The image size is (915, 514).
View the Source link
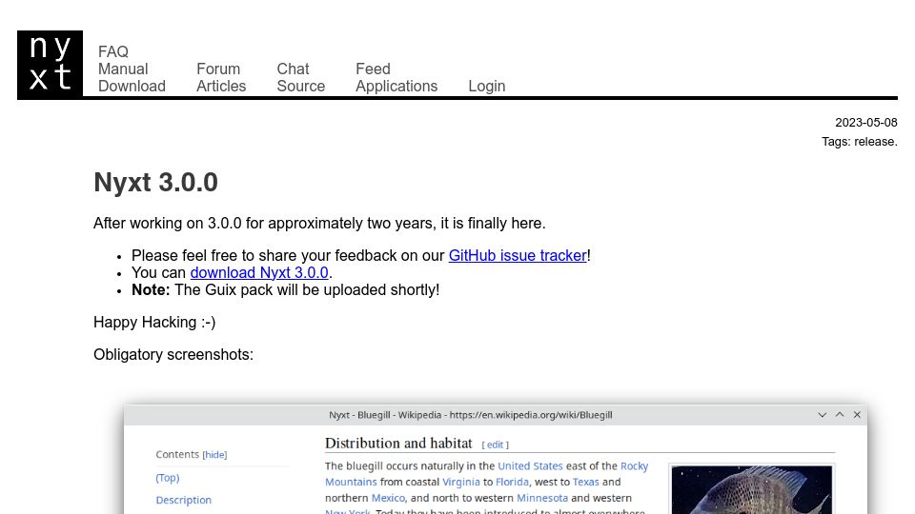pyautogui.click(x=301, y=87)
